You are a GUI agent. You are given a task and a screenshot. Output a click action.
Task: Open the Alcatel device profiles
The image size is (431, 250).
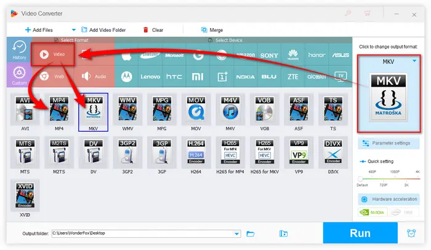pos(316,77)
